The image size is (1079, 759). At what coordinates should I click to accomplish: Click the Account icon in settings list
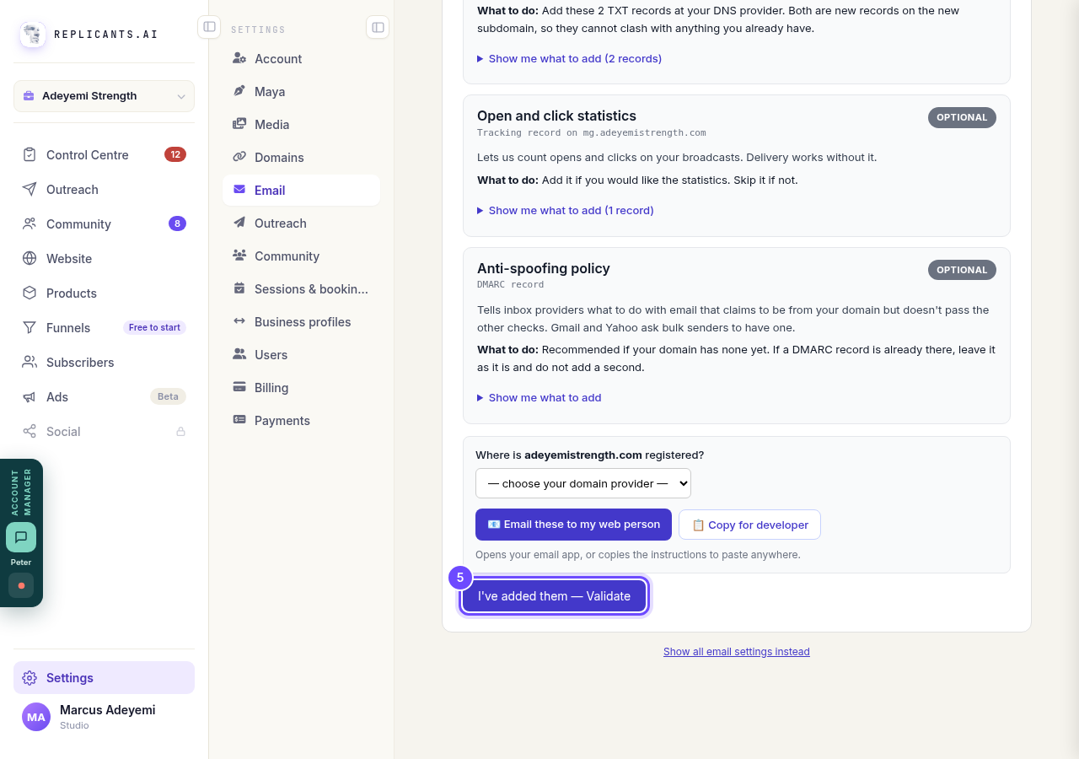click(x=239, y=58)
